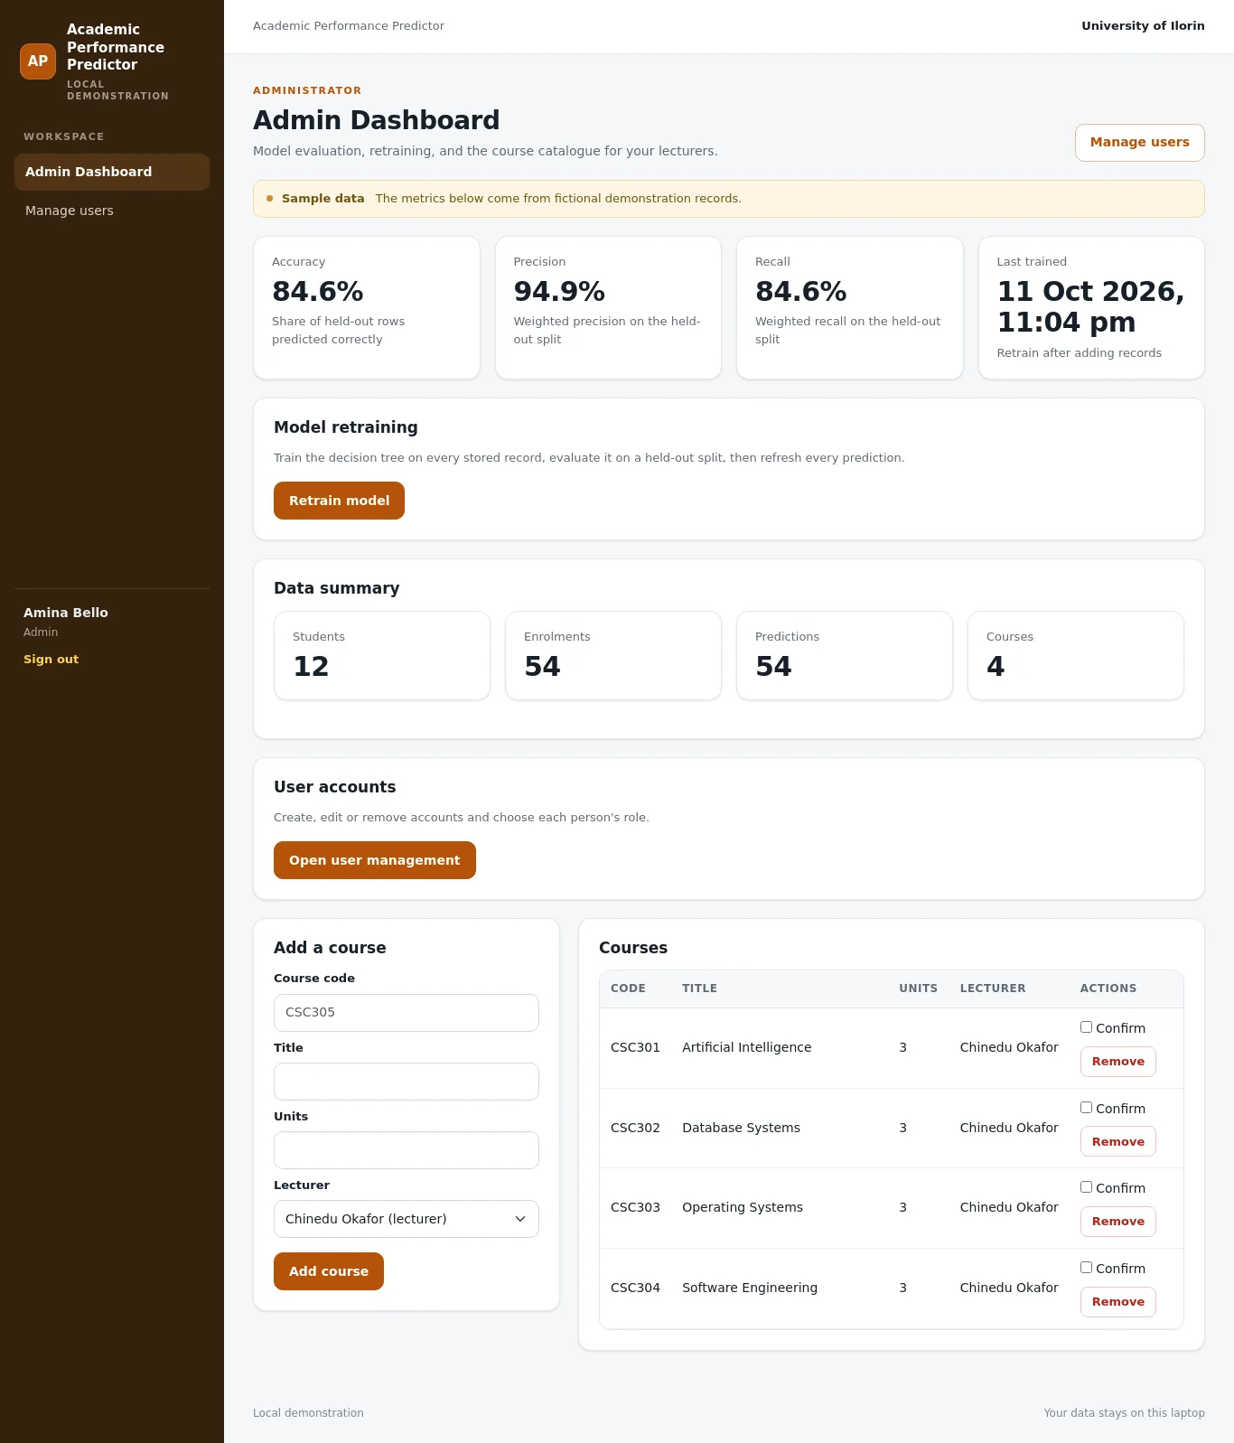The image size is (1234, 1443).
Task: Focus the Course code input field
Action: point(407,1013)
